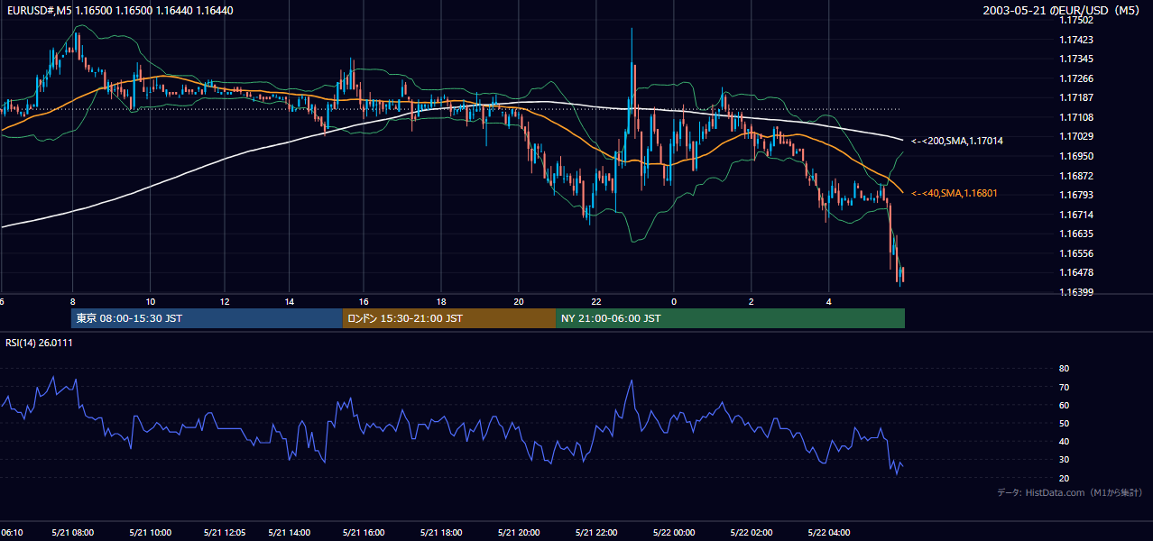Click the 5/21 20:00 time axis label

point(519,533)
